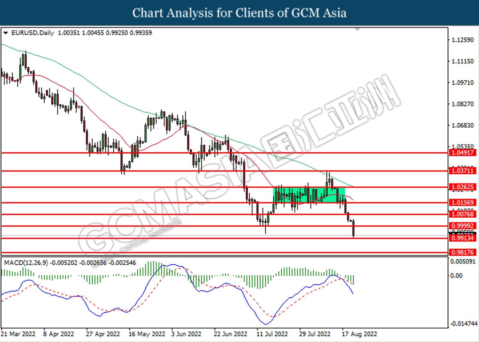Screen dimensions: 479x342
Task: Select the EURUSD,Daily symbol label
Action: (x=33, y=33)
